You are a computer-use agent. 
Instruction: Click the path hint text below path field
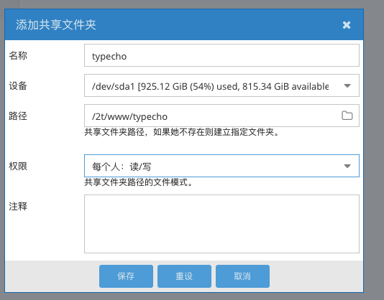click(181, 132)
